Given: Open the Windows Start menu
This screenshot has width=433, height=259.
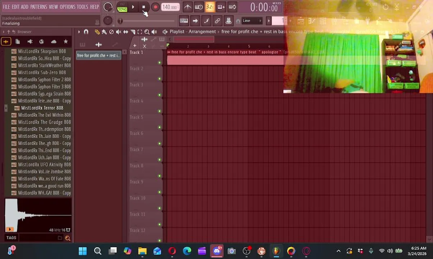Looking at the screenshot, I should (x=83, y=251).
